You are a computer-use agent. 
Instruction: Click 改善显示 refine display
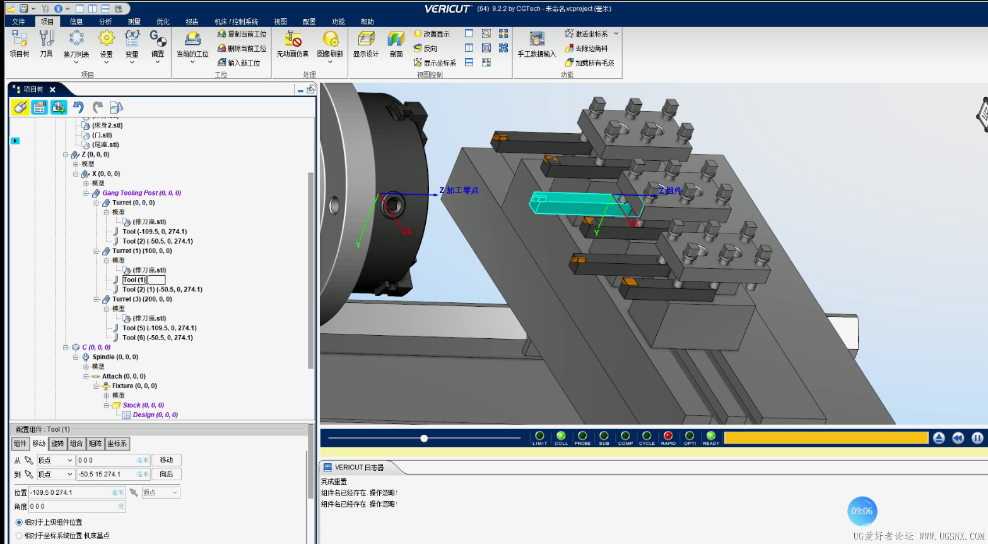(432, 34)
